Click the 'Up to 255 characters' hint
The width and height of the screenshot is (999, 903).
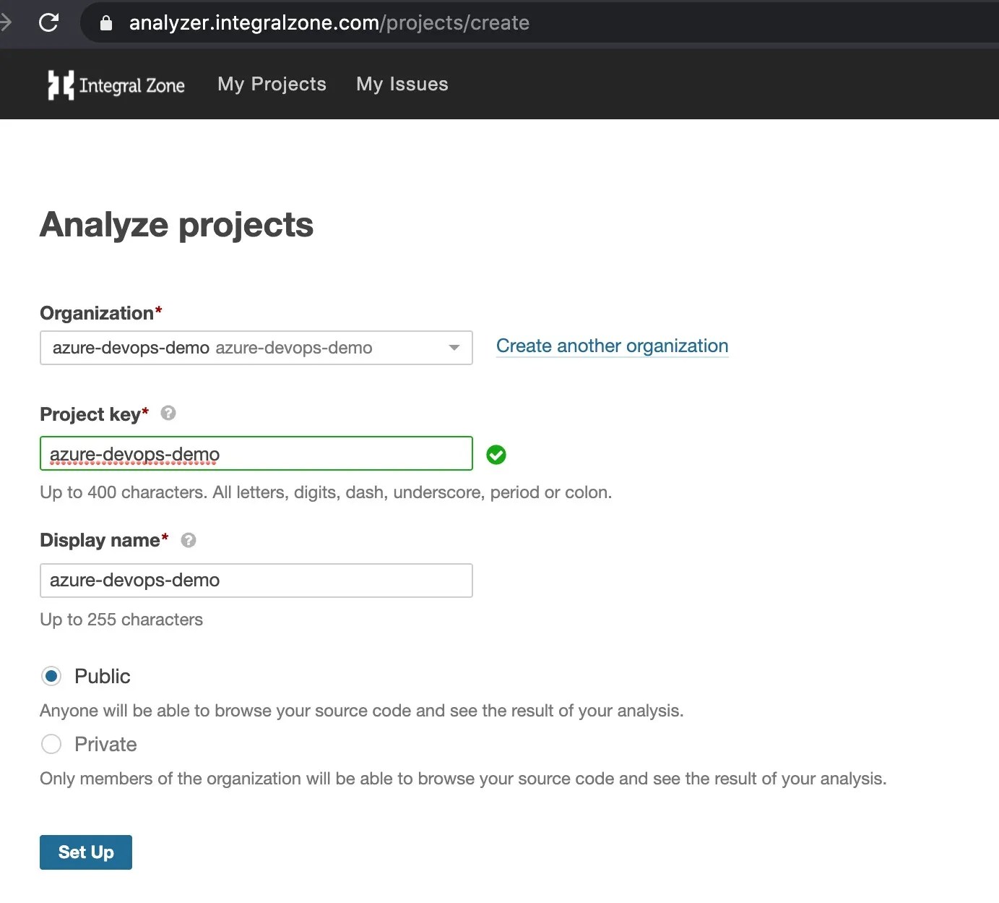pyautogui.click(x=121, y=620)
